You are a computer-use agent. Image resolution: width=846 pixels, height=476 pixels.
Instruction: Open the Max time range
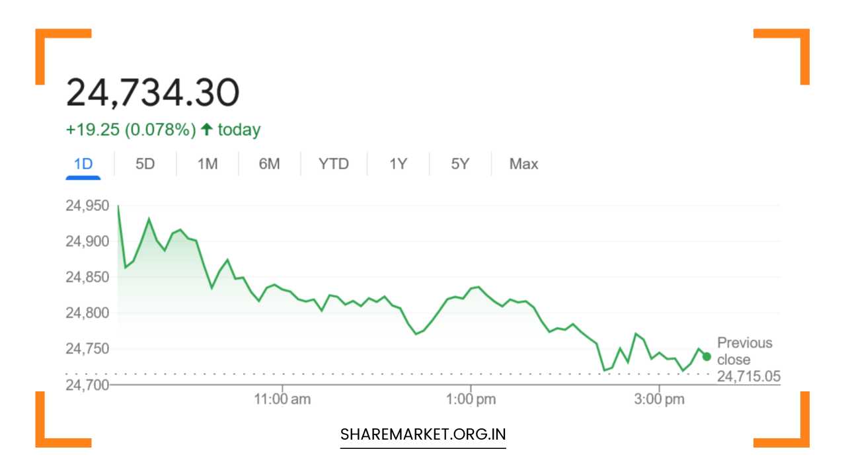point(523,163)
